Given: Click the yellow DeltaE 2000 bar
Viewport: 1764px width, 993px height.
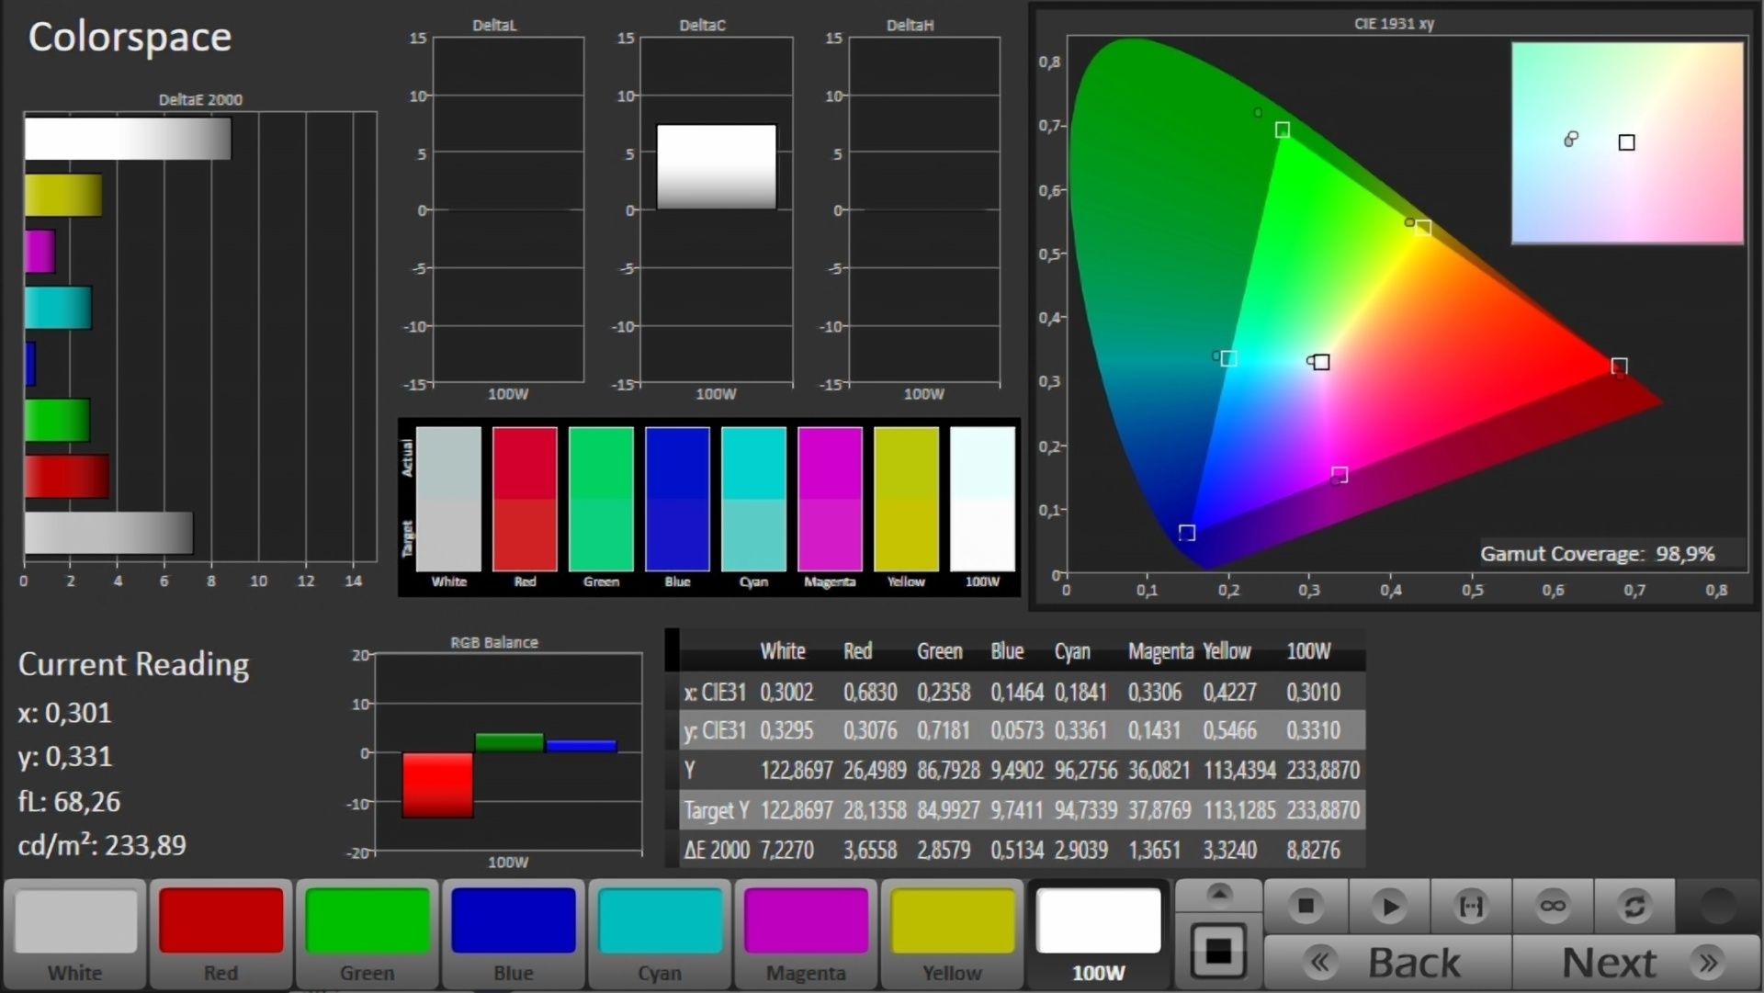Looking at the screenshot, I should coord(63,195).
